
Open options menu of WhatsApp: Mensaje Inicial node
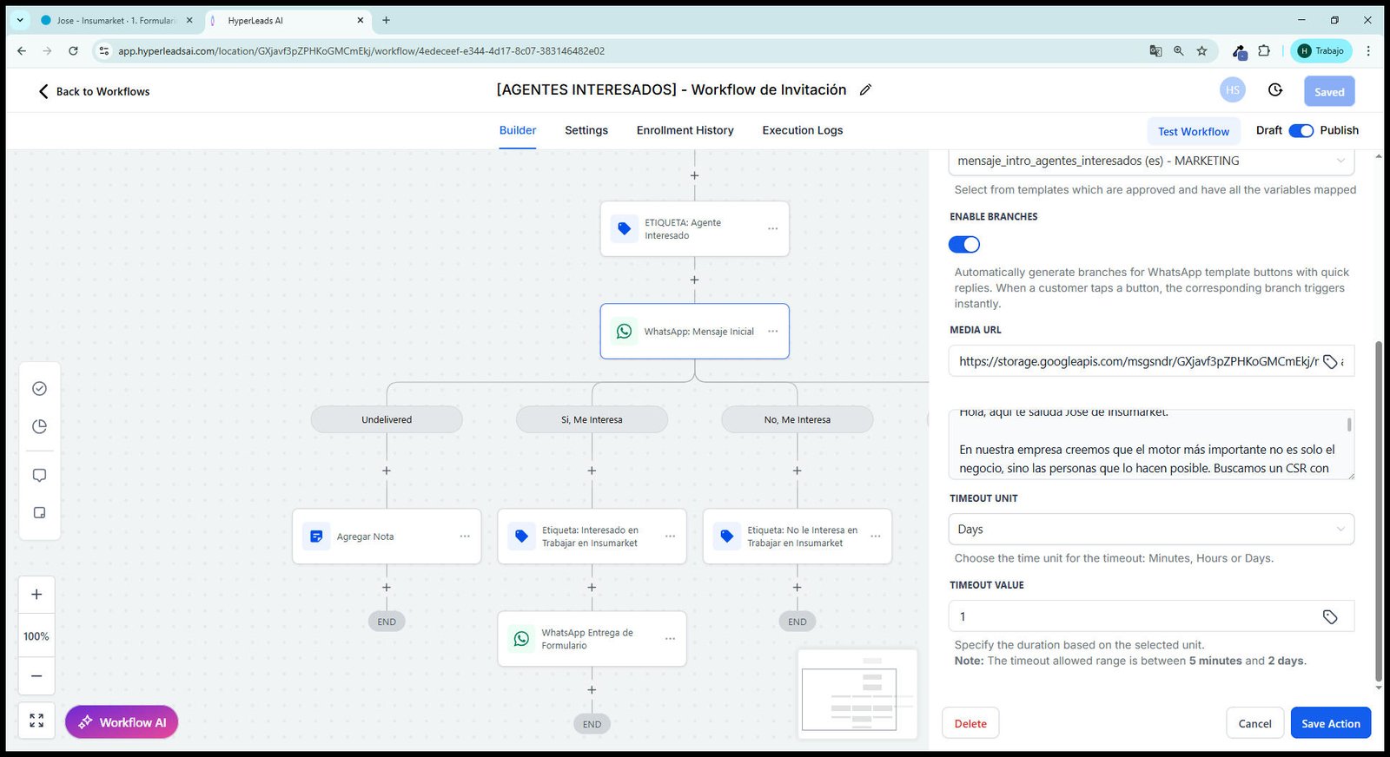click(x=772, y=332)
